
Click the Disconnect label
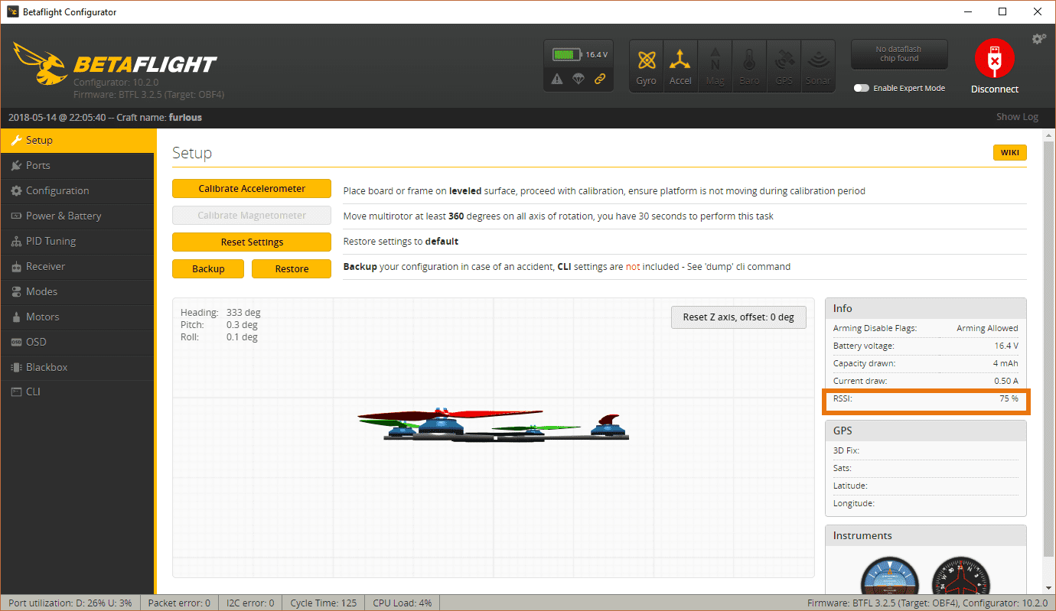(x=995, y=89)
